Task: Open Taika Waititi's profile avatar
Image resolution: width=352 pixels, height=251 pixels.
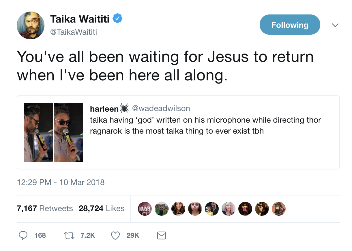Action: pyautogui.click(x=31, y=26)
